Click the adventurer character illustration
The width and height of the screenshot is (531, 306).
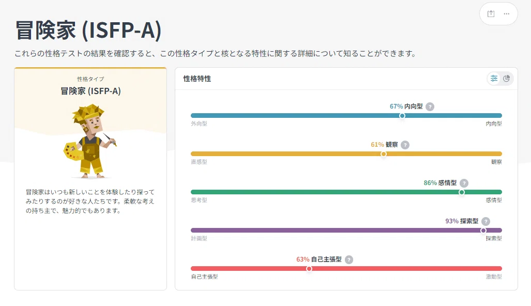90,142
